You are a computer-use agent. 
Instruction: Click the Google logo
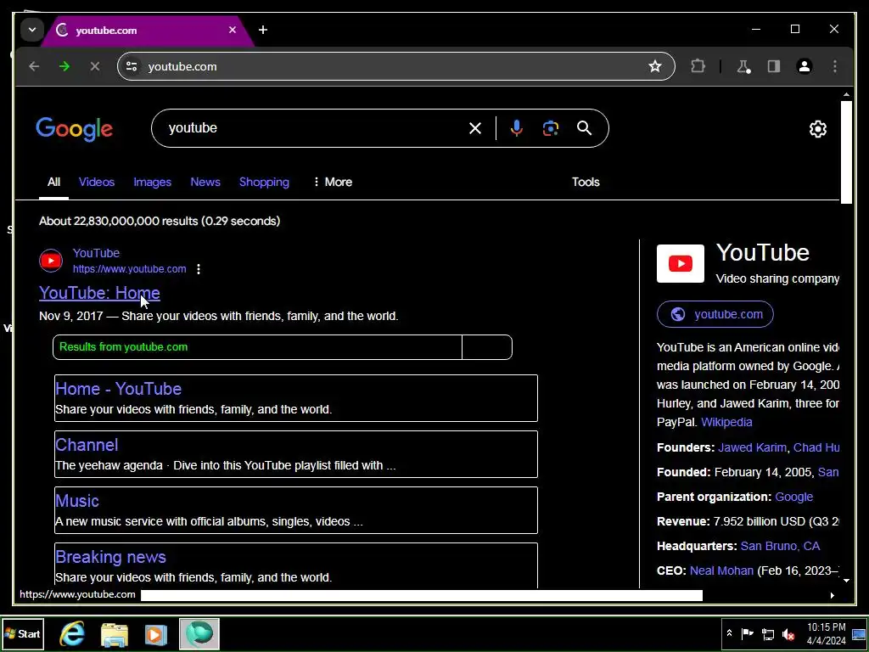(75, 129)
